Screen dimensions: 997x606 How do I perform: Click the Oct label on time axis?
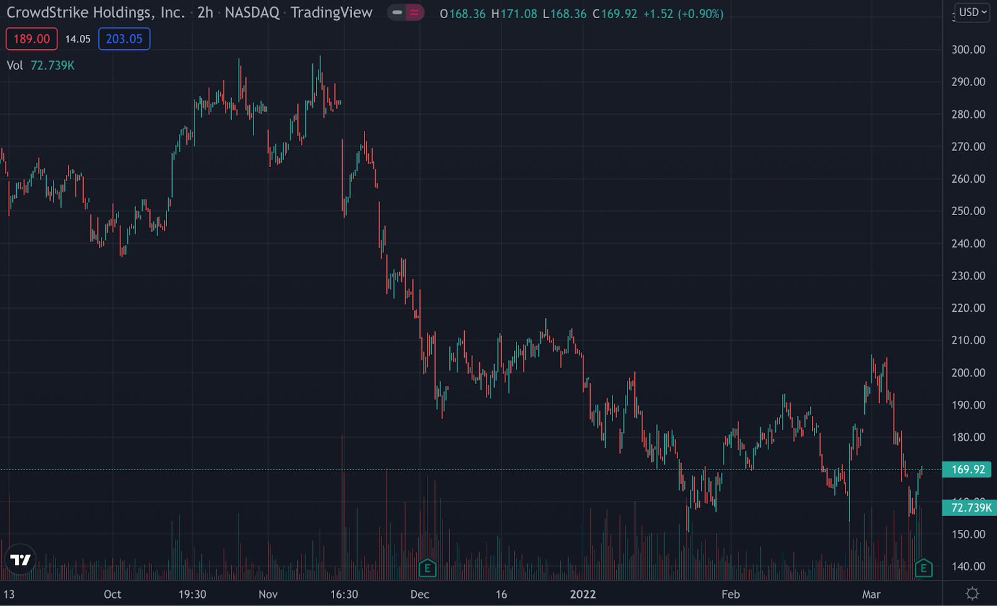pyautogui.click(x=113, y=594)
